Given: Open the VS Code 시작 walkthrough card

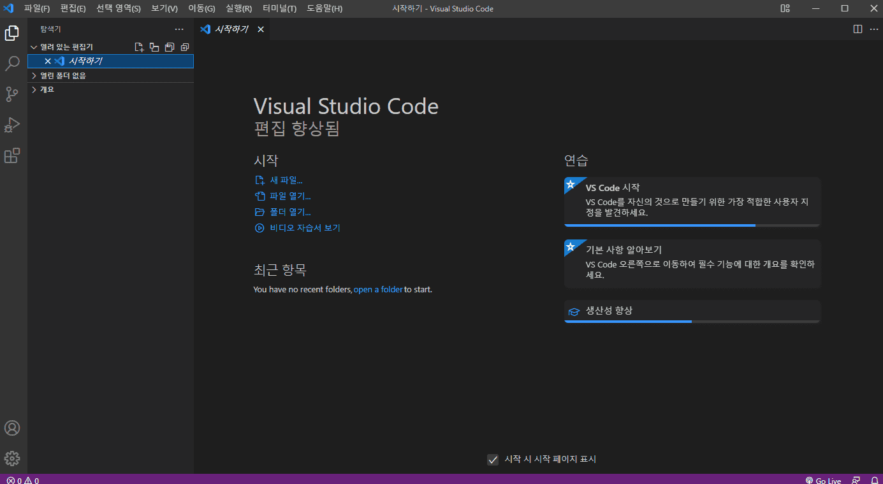Looking at the screenshot, I should [x=692, y=202].
